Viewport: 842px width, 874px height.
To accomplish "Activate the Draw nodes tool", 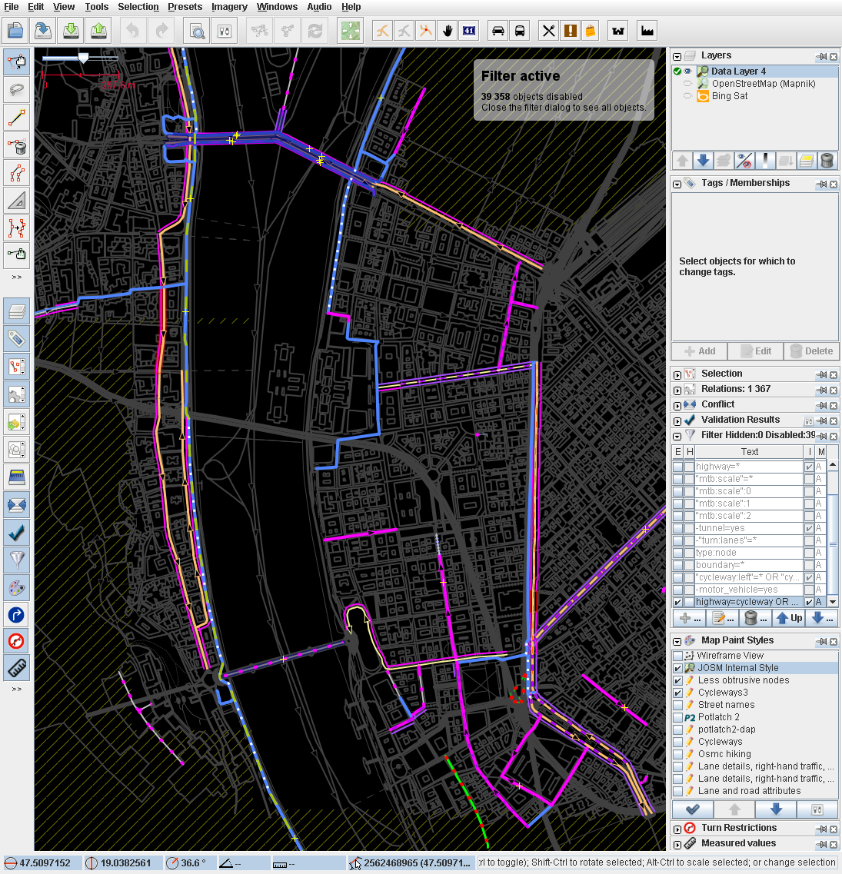I will tap(17, 118).
